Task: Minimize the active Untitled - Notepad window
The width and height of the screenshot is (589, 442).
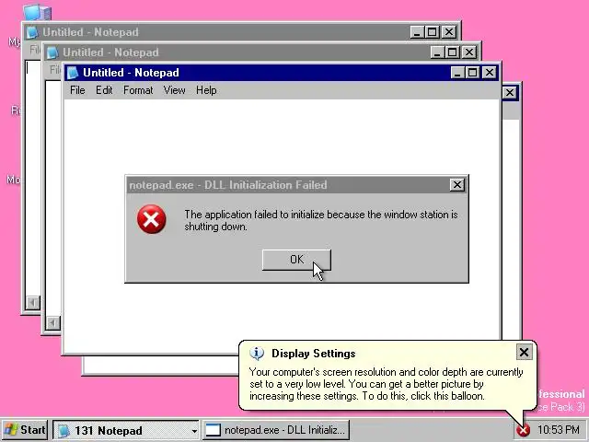Action: coord(457,73)
